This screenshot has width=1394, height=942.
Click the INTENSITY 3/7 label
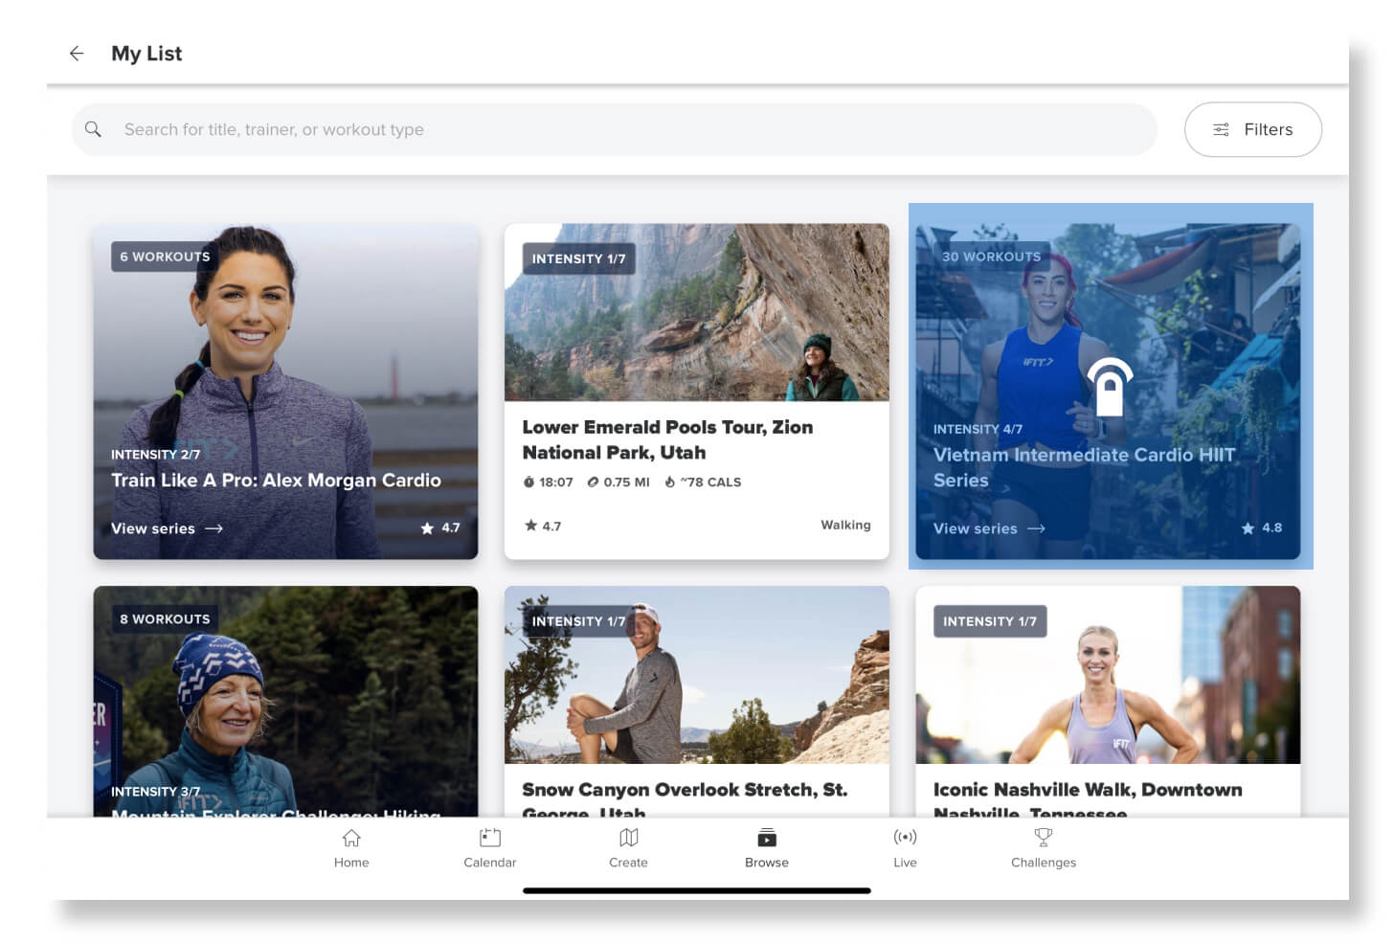tap(156, 792)
